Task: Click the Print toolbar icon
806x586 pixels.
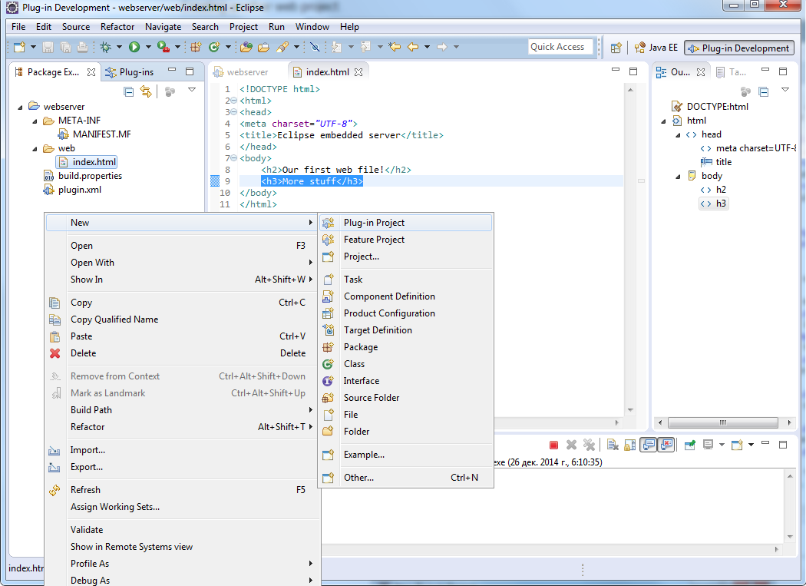Action: [x=82, y=48]
